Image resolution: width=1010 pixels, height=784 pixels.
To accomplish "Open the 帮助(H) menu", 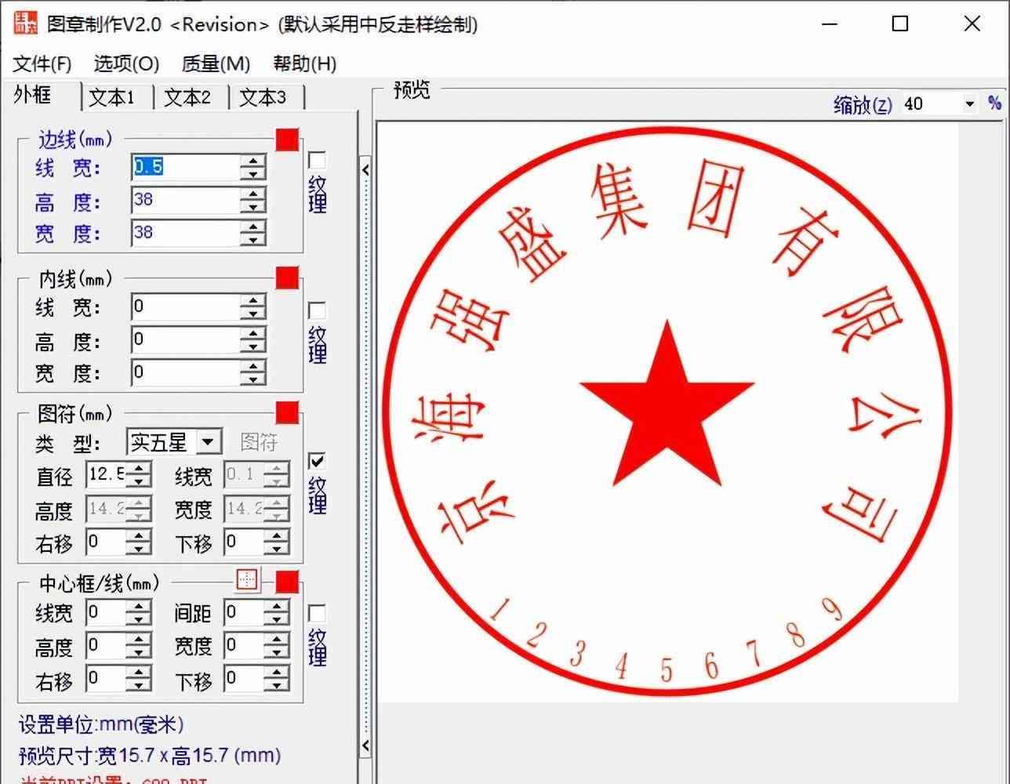I will pos(304,64).
